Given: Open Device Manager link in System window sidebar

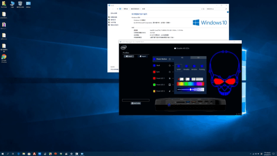Looking at the screenshot, I should coord(114,17).
